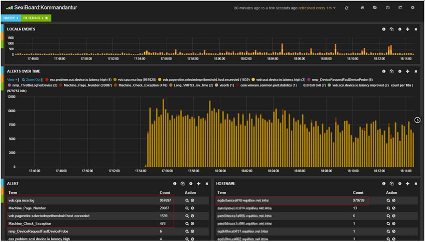Configure the ALERT table panel
Screen dimensions: 425x242
(191, 184)
